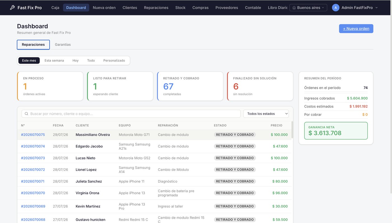This screenshot has width=392, height=223.
Task: Open the Contable section
Action: (x=253, y=8)
